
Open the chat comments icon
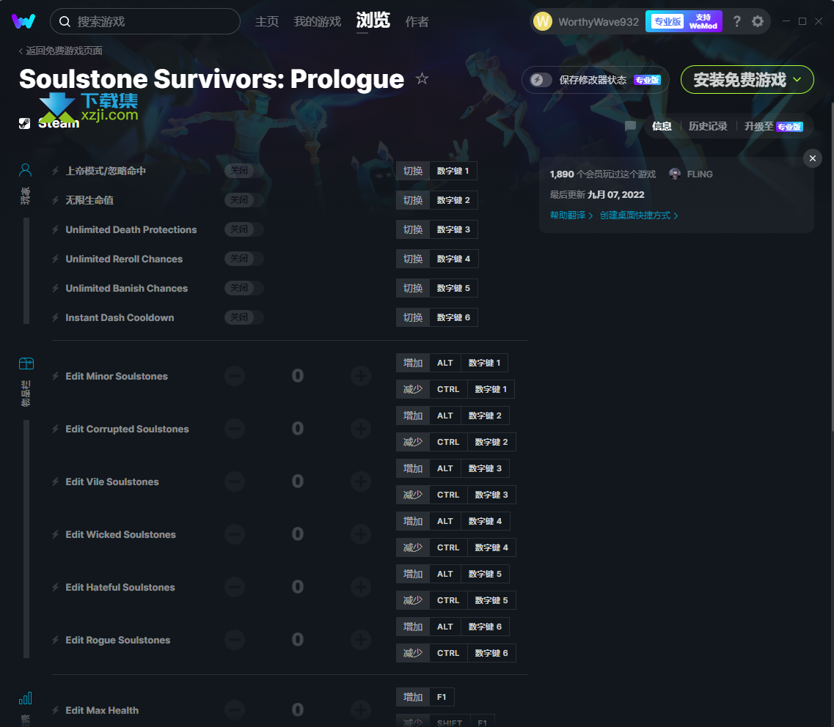tap(630, 126)
